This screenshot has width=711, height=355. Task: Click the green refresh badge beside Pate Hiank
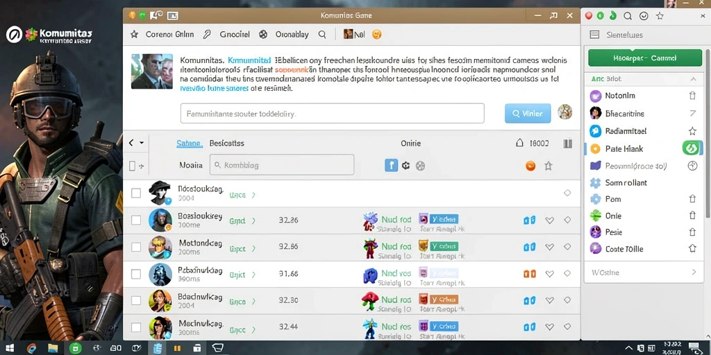[691, 148]
